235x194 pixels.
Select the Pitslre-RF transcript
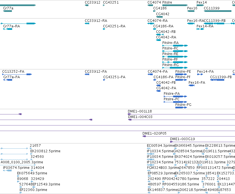(x=175, y=62)
